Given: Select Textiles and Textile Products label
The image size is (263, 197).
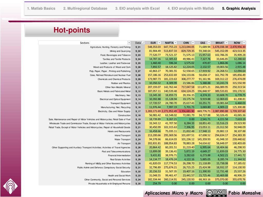Looking at the screenshot, I should (116, 59).
